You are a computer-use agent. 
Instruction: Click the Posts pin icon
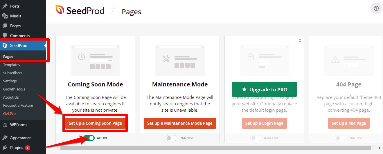click(5, 6)
